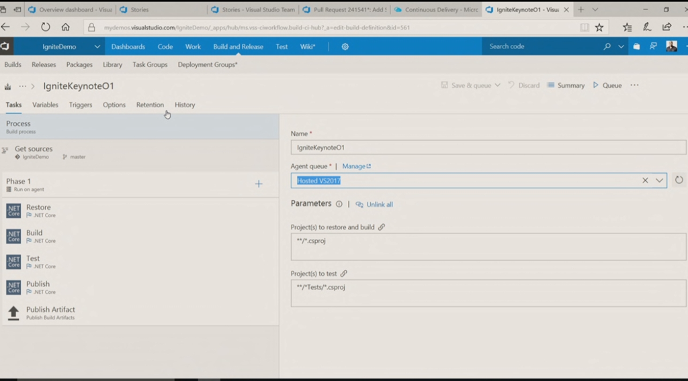This screenshot has width=688, height=381.
Task: Open the ellipsis menu next to Queue
Action: tap(634, 85)
